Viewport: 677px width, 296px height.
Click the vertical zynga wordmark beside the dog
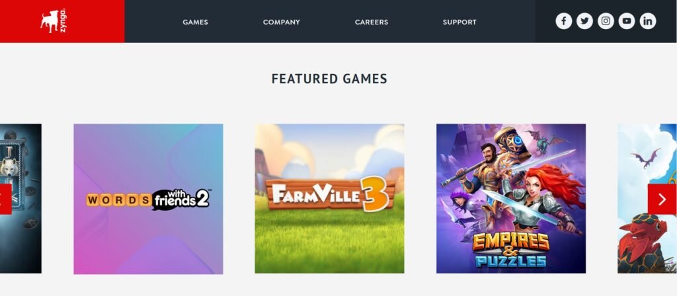pos(63,20)
